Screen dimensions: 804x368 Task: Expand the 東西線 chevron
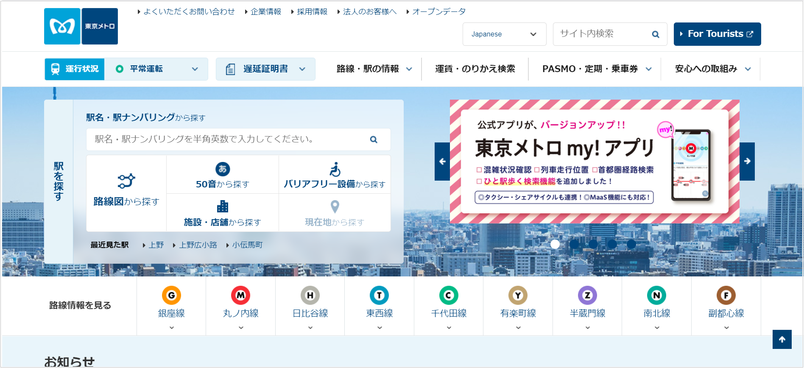point(380,327)
